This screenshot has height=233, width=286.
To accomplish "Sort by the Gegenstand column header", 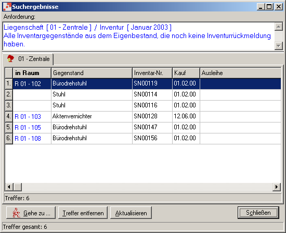I will coord(92,73).
